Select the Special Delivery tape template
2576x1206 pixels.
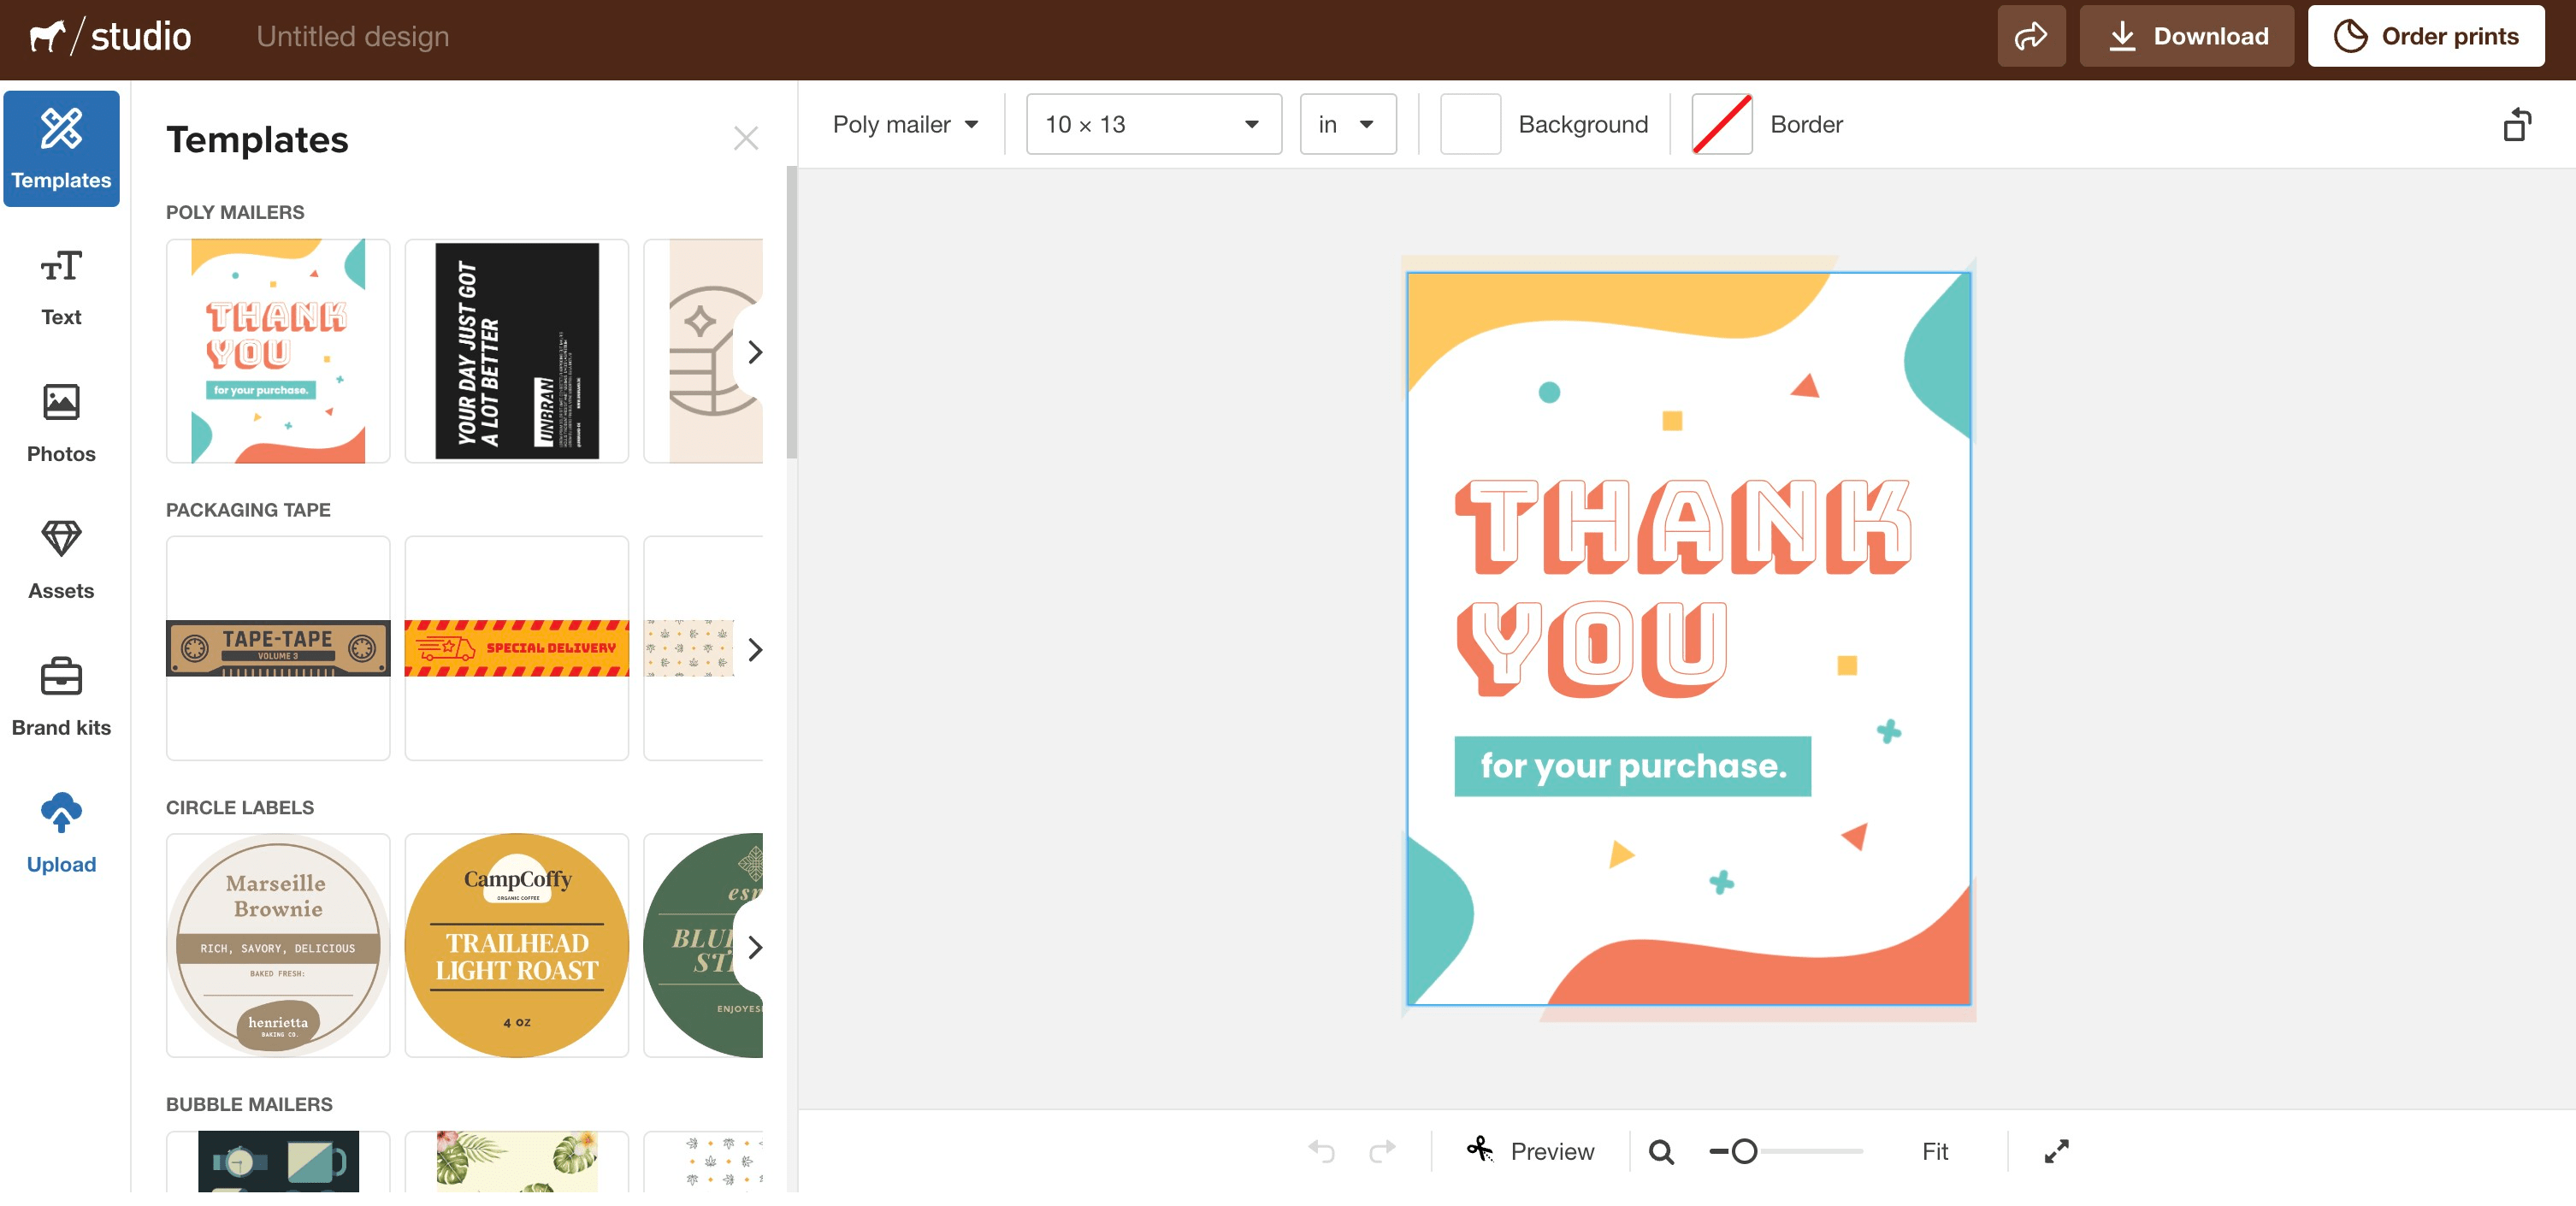point(517,649)
